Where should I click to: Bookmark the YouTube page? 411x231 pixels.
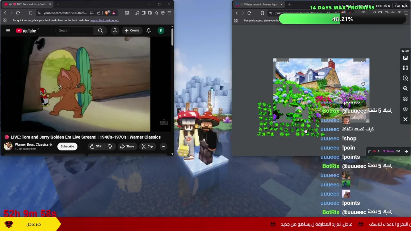coord(31,13)
